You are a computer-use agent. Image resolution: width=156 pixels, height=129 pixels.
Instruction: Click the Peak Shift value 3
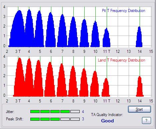[x=83, y=119]
